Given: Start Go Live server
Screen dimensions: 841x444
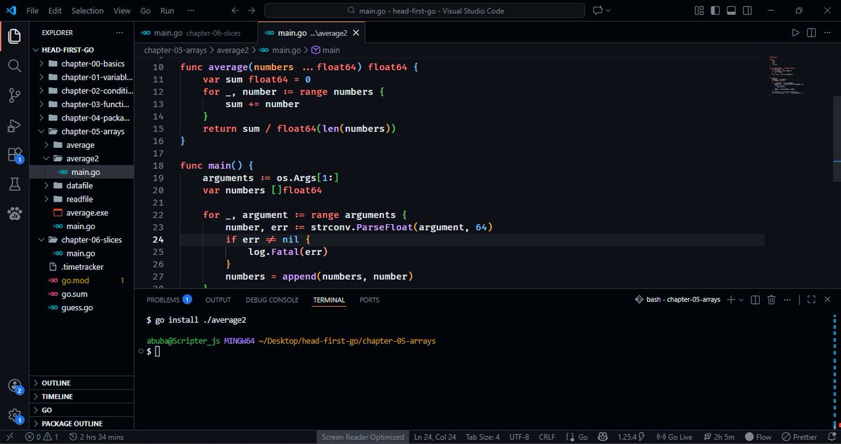Looking at the screenshot, I should click(676, 437).
